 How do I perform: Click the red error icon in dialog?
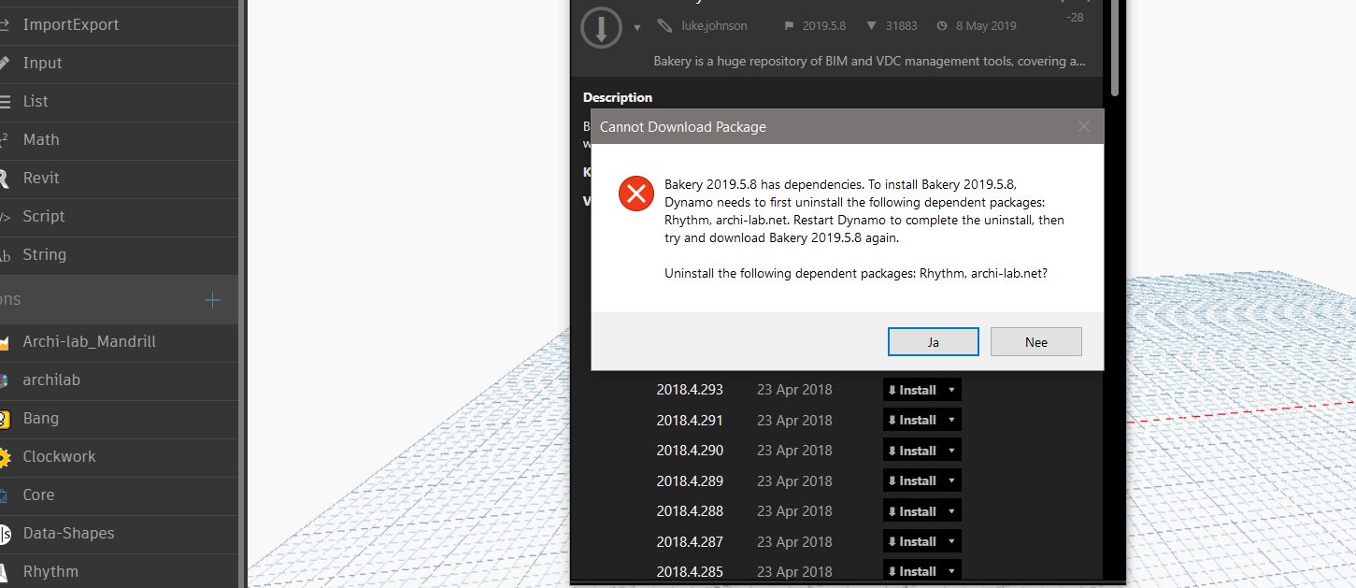pyautogui.click(x=636, y=194)
